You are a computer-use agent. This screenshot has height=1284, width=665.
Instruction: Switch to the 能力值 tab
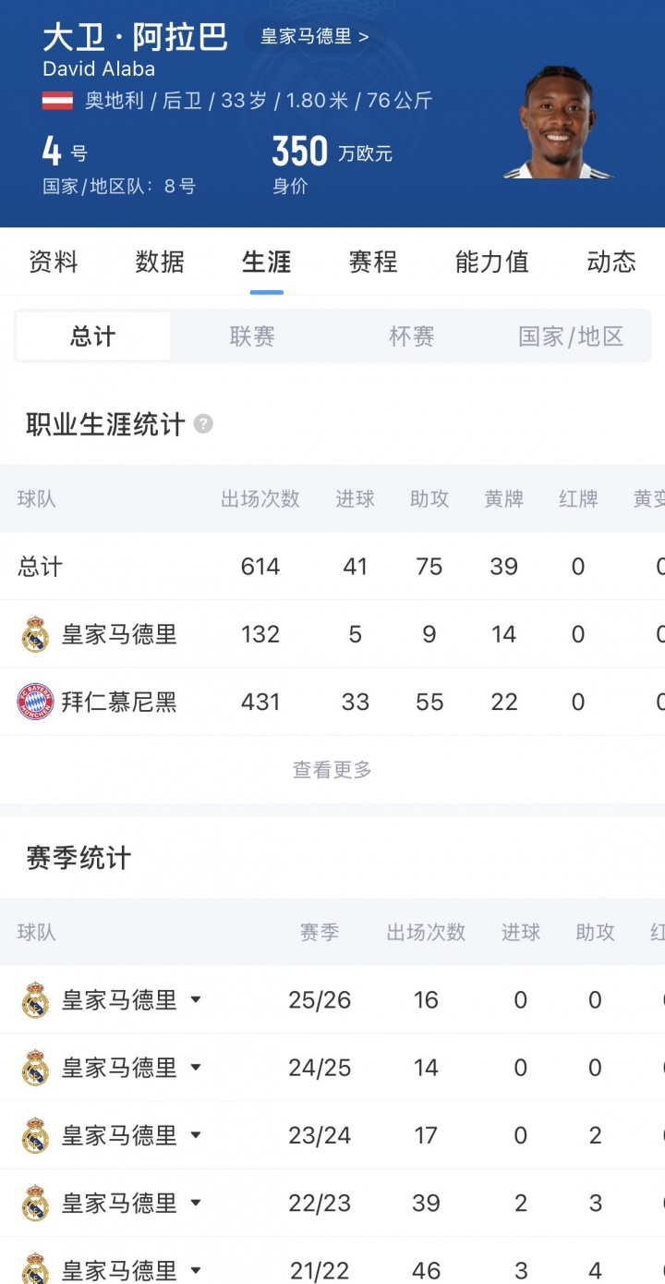[492, 262]
